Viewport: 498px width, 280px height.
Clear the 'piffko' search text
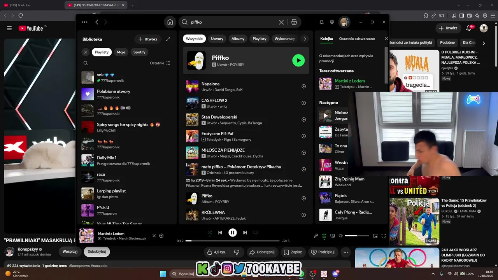pos(281,22)
